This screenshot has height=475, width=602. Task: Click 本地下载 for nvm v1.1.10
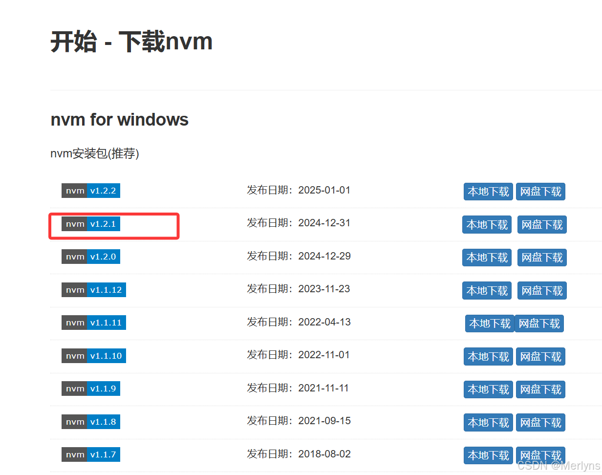point(489,357)
